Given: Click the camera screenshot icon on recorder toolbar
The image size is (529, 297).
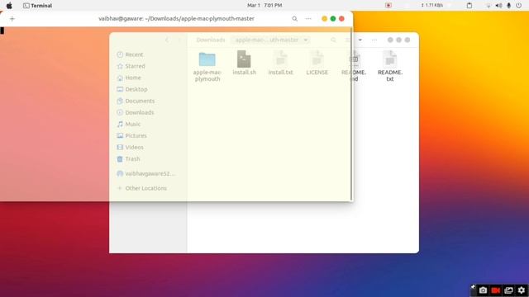Looking at the screenshot, I should (483, 290).
